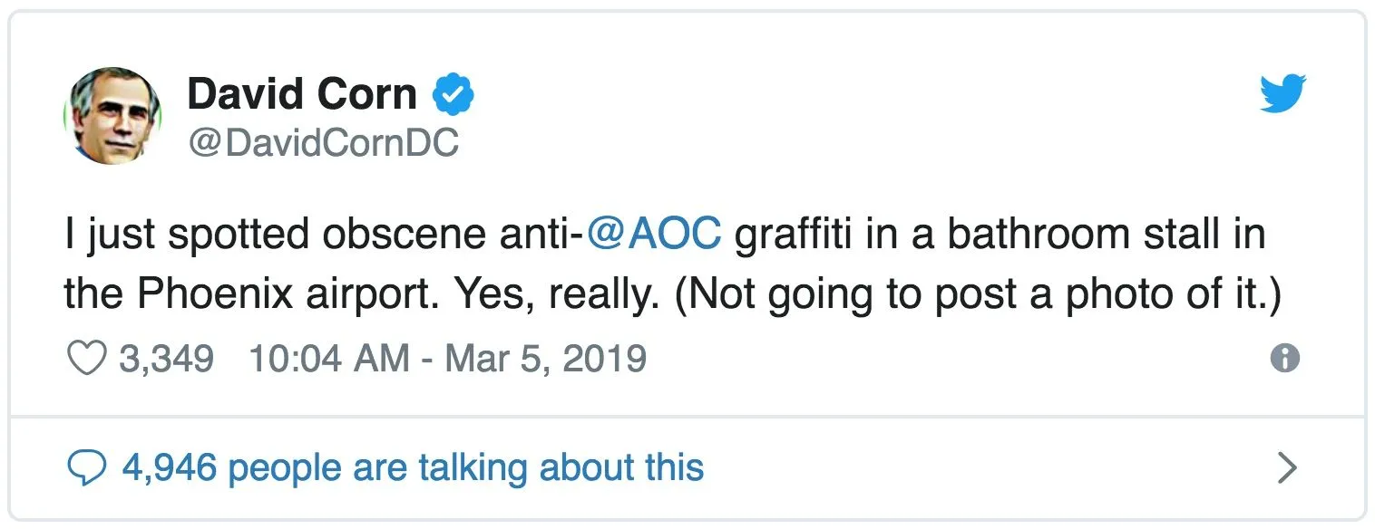Open David Corn's profile picture
This screenshot has height=529, width=1375.
(112, 116)
